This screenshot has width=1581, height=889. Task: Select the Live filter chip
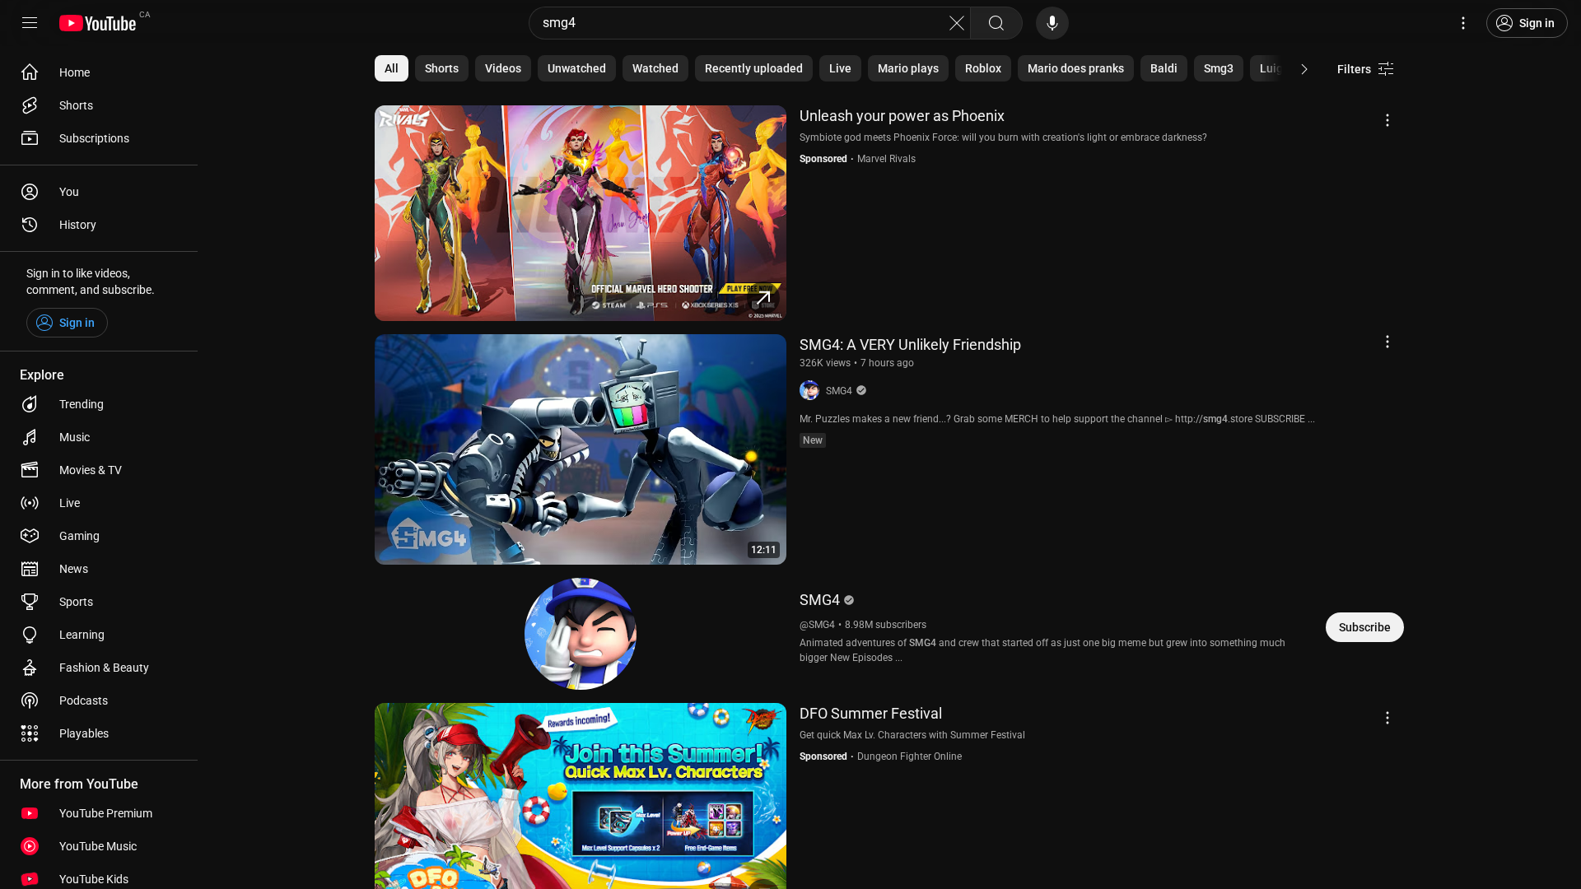pos(840,68)
